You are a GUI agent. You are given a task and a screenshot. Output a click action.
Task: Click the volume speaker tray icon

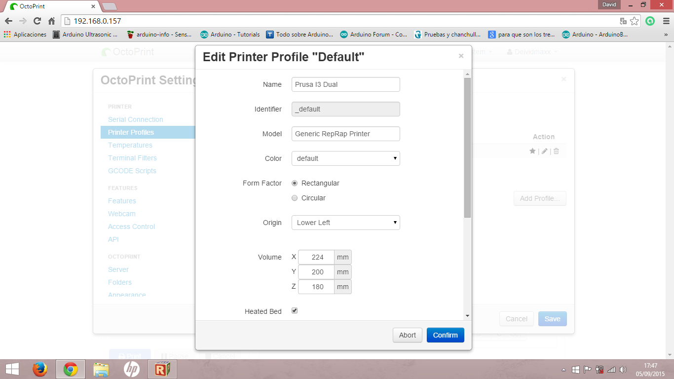point(623,369)
